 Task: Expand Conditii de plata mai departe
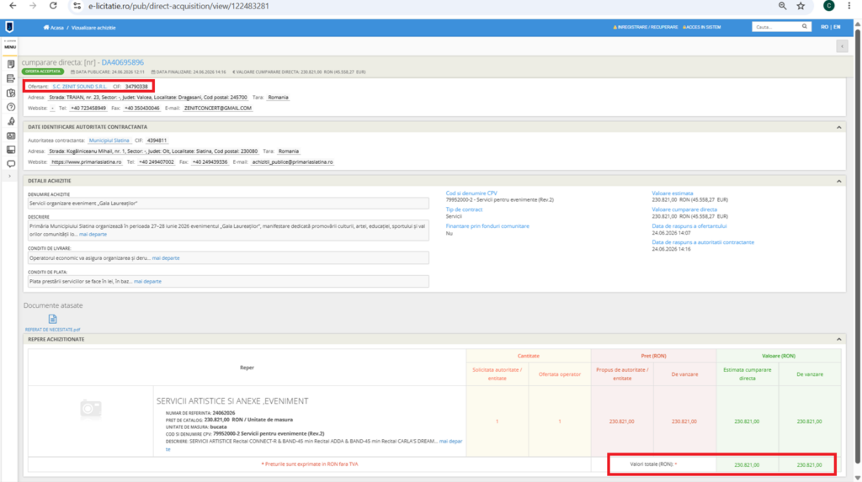click(147, 282)
